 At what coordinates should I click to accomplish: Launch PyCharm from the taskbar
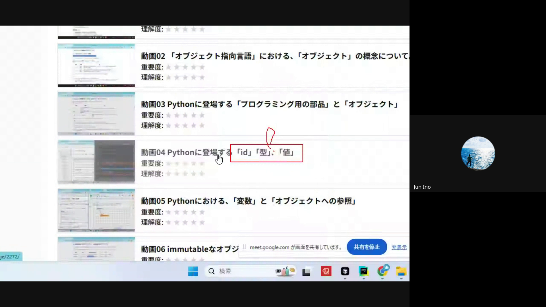point(363,271)
